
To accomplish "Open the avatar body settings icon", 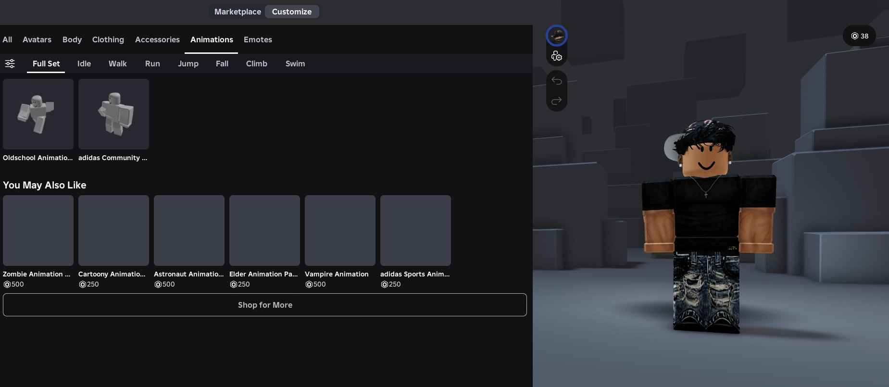I will (557, 57).
